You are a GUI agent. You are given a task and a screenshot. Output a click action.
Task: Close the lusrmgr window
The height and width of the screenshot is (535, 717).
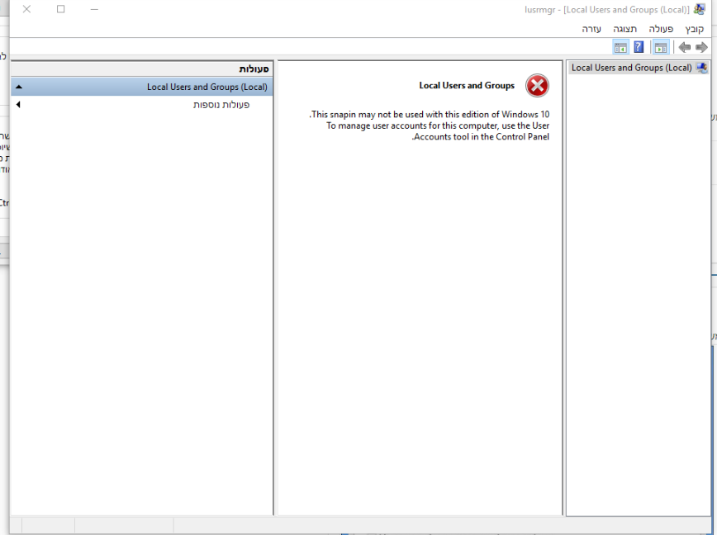tap(27, 9)
